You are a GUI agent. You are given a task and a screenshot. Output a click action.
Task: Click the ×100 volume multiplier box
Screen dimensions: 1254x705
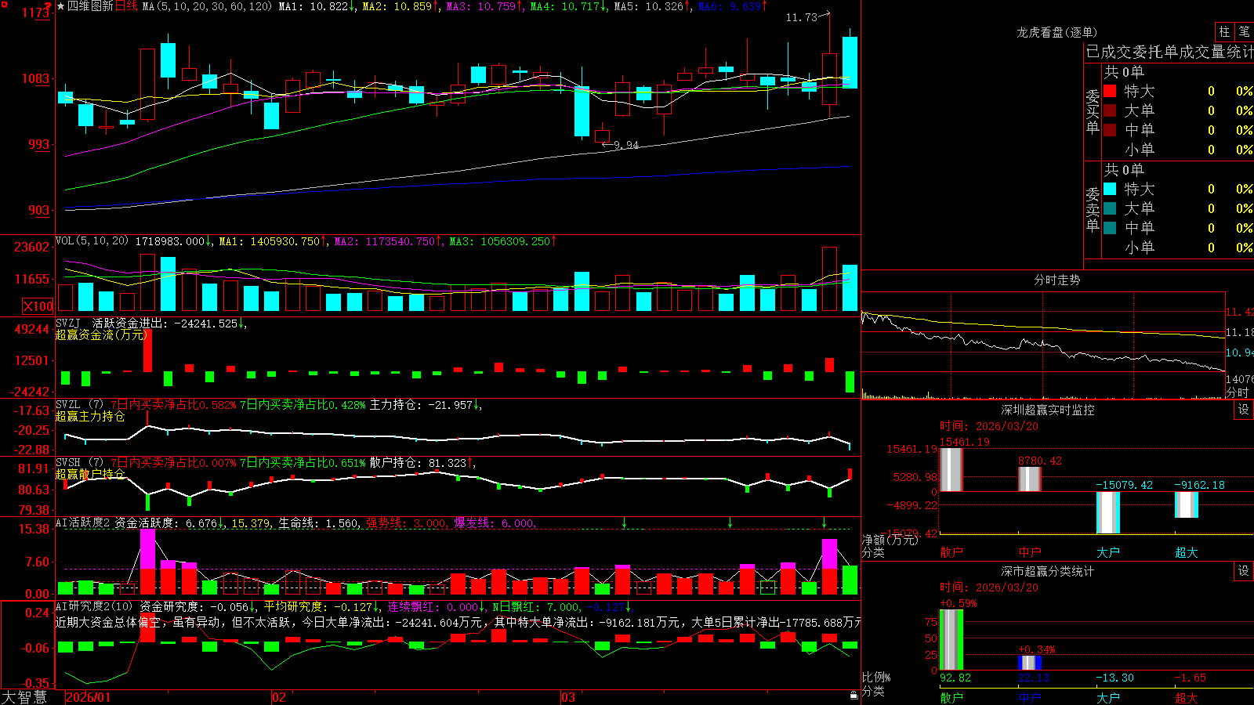[x=38, y=306]
